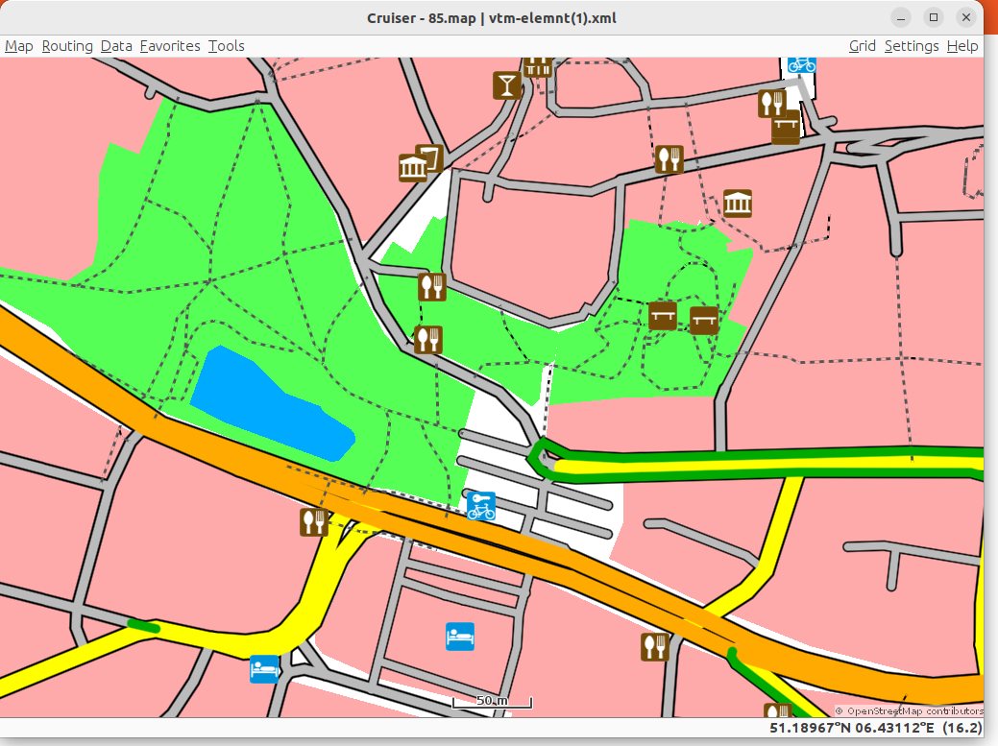Open the Favorites menu
This screenshot has width=998, height=746.
point(170,46)
